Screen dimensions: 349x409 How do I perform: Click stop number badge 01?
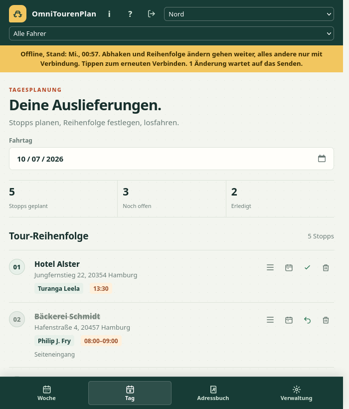coord(17,267)
